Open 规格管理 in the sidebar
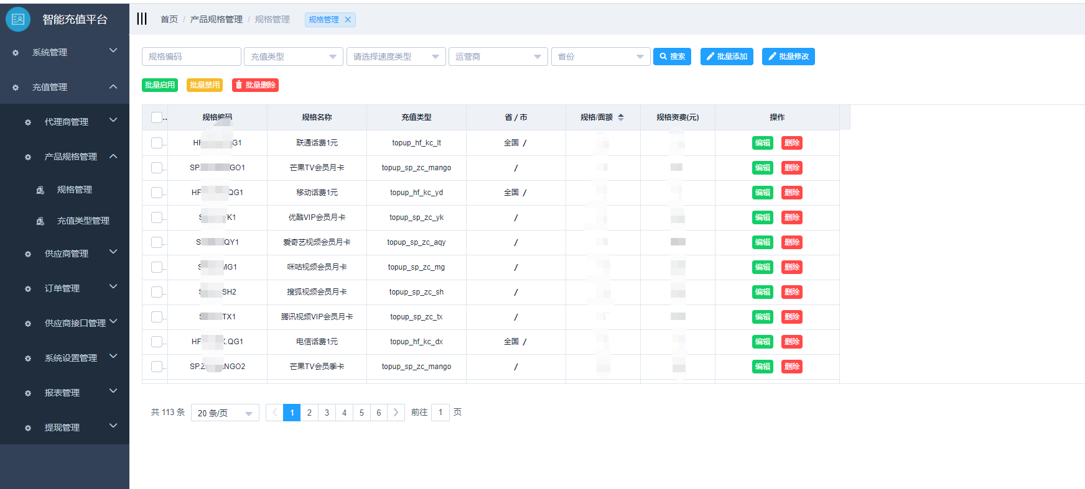The width and height of the screenshot is (1085, 489). point(75,190)
